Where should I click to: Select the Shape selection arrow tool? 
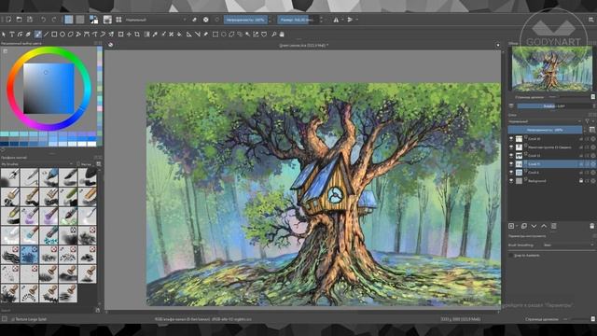click(x=4, y=35)
